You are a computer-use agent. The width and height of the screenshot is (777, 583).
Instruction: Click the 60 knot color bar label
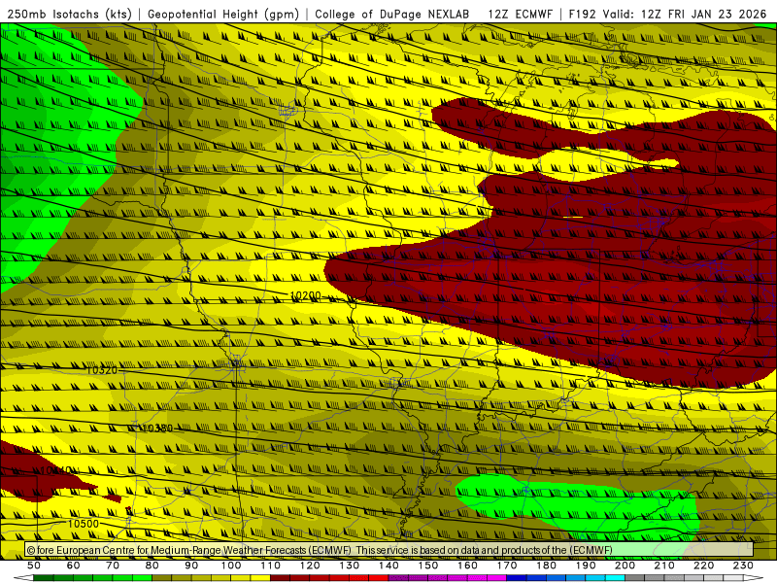tap(74, 566)
